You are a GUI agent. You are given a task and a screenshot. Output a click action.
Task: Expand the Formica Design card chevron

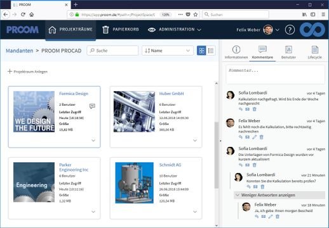[93, 141]
